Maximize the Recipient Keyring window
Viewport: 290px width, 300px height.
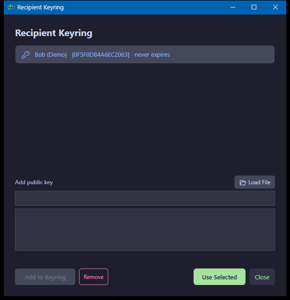(254, 7)
